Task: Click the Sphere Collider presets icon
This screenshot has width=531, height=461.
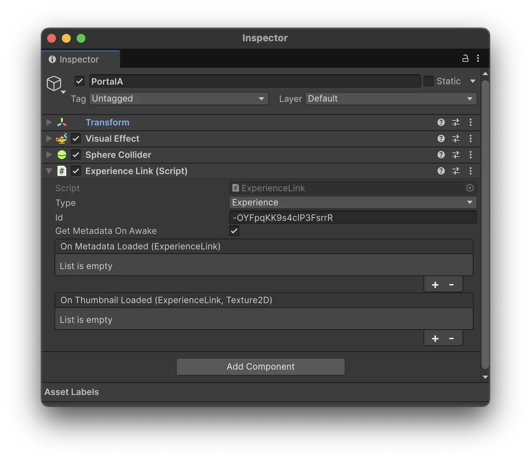Action: (x=456, y=155)
